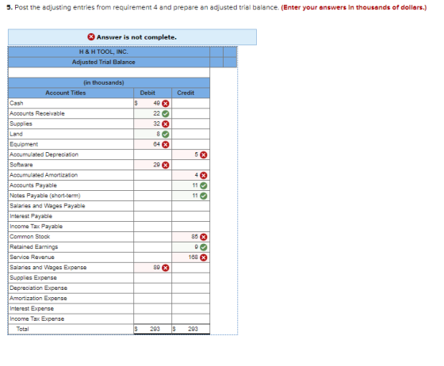Select the Interest Payable credit cell

pos(190,216)
